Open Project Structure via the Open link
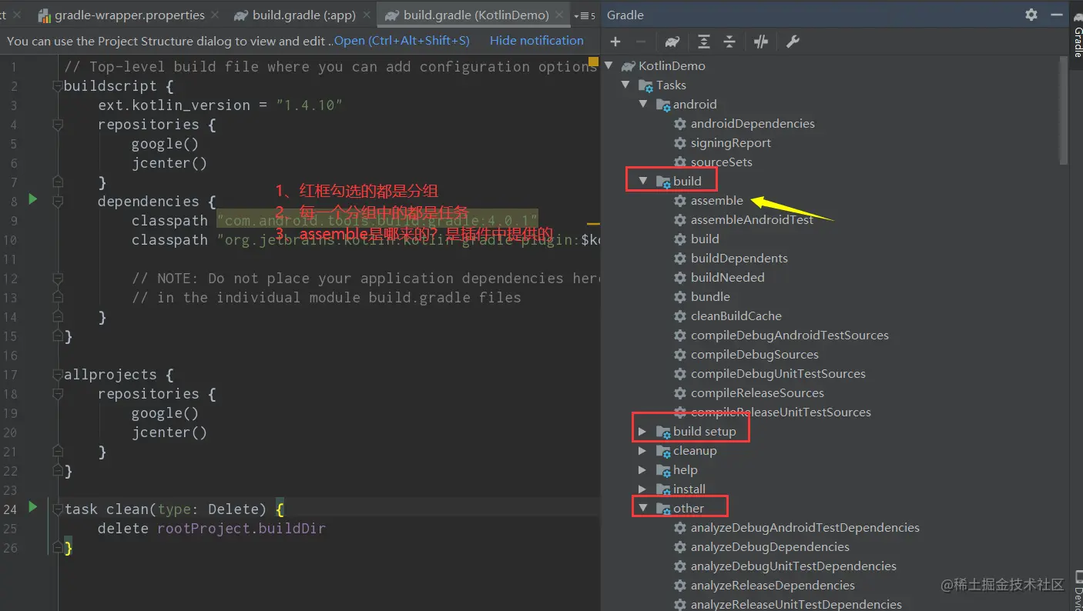1083x611 pixels. point(401,41)
